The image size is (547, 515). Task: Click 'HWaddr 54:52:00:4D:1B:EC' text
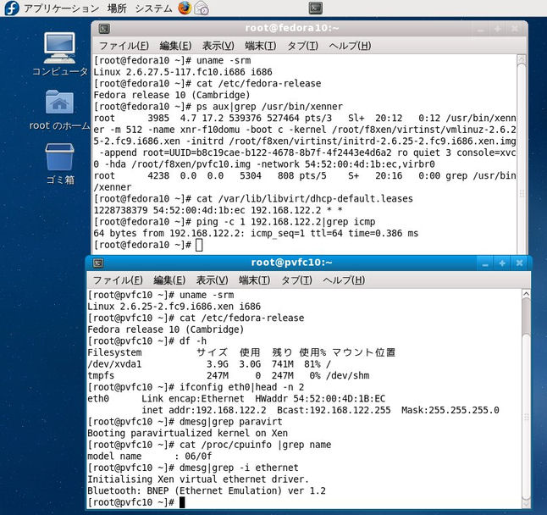[320, 398]
